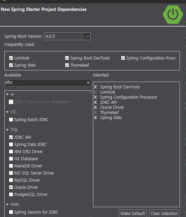Screen dimensions: 186x217
Task: Click the Make Default button
Action: pos(133,213)
